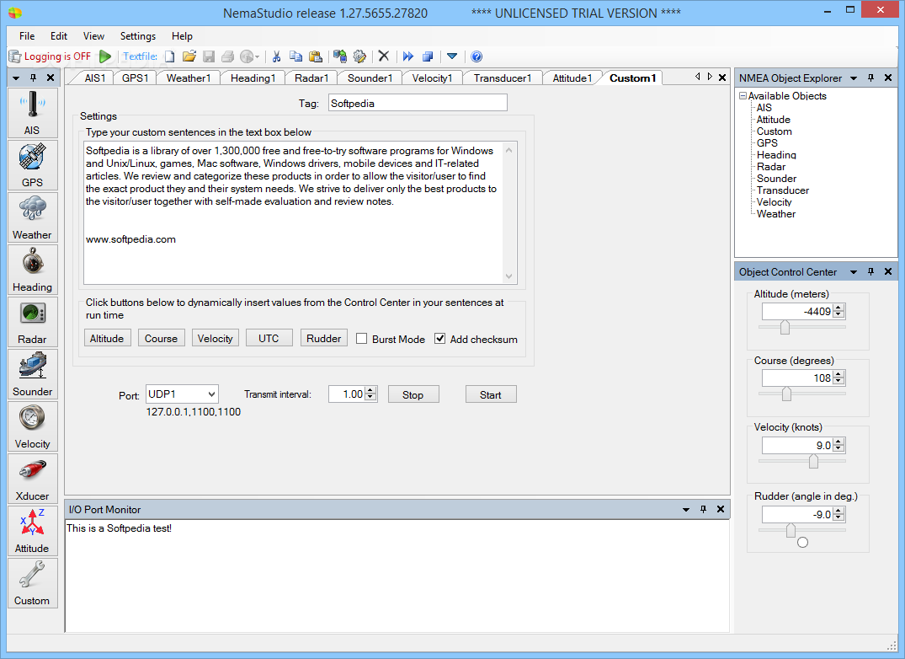This screenshot has height=659, width=905.
Task: Add a Velocity object from sidebar
Action: coord(32,426)
